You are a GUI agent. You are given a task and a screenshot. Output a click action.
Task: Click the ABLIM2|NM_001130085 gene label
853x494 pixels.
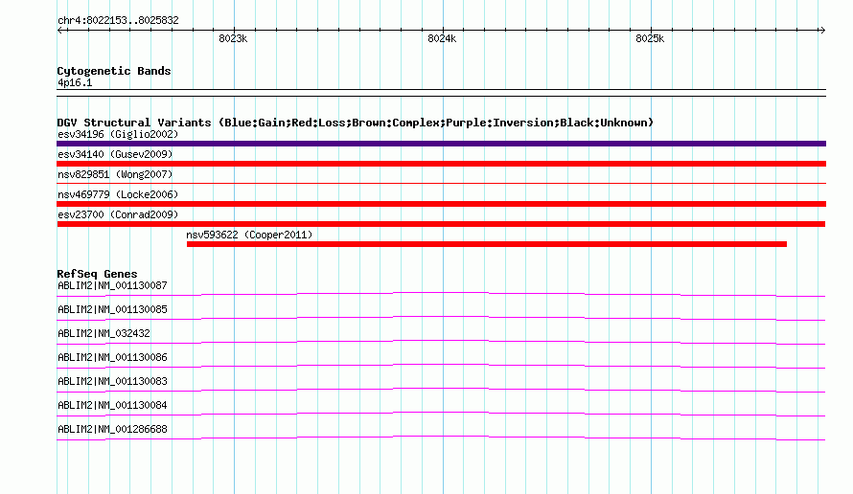(x=112, y=310)
